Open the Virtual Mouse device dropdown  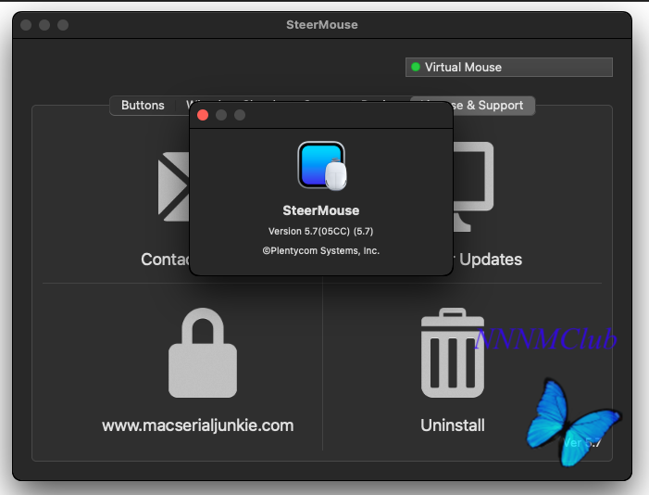pyautogui.click(x=508, y=67)
